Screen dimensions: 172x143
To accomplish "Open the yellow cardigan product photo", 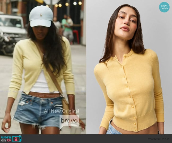I will 129,67.
